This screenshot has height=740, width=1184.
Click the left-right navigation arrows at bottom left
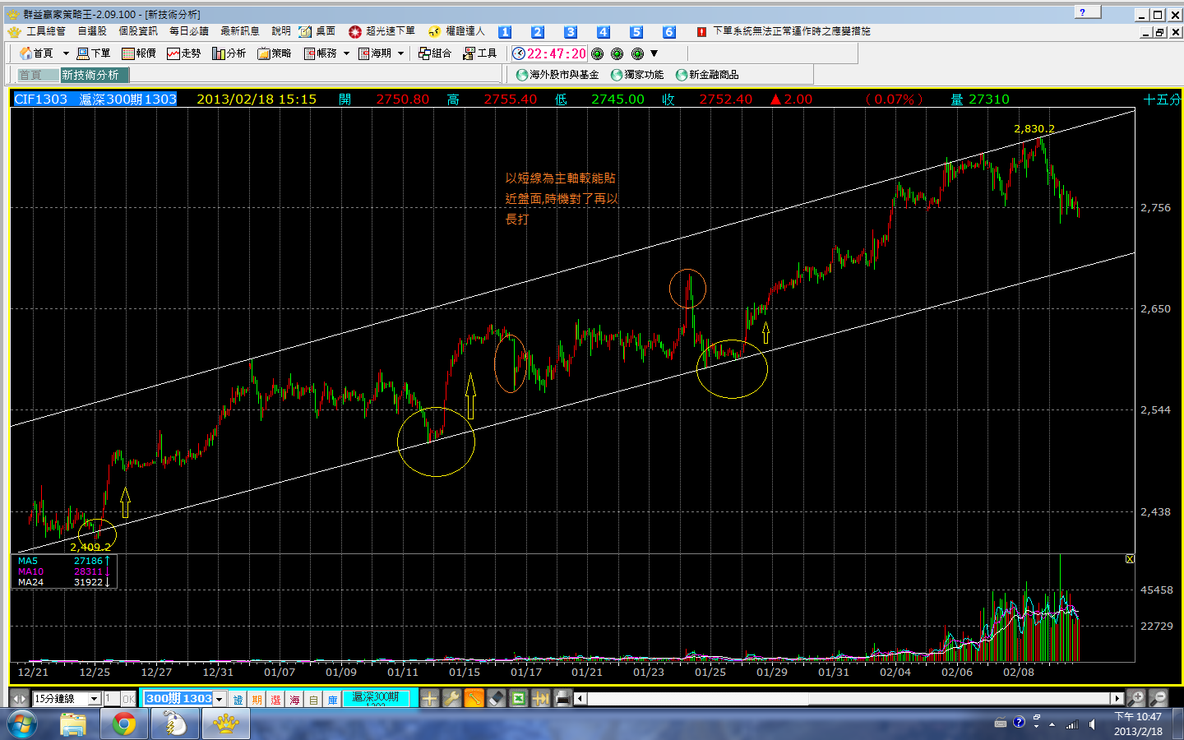tap(19, 698)
